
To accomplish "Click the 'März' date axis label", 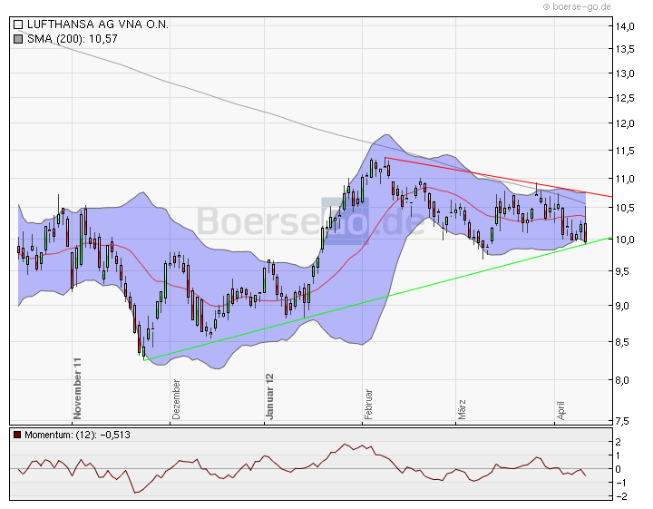I will click(x=462, y=409).
